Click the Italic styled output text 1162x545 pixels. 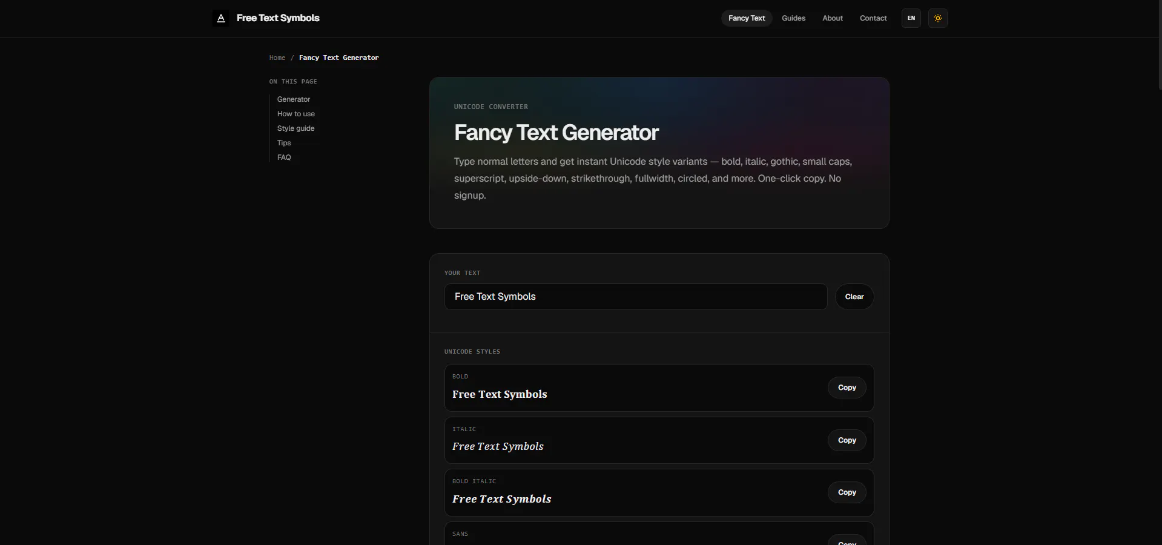click(498, 446)
